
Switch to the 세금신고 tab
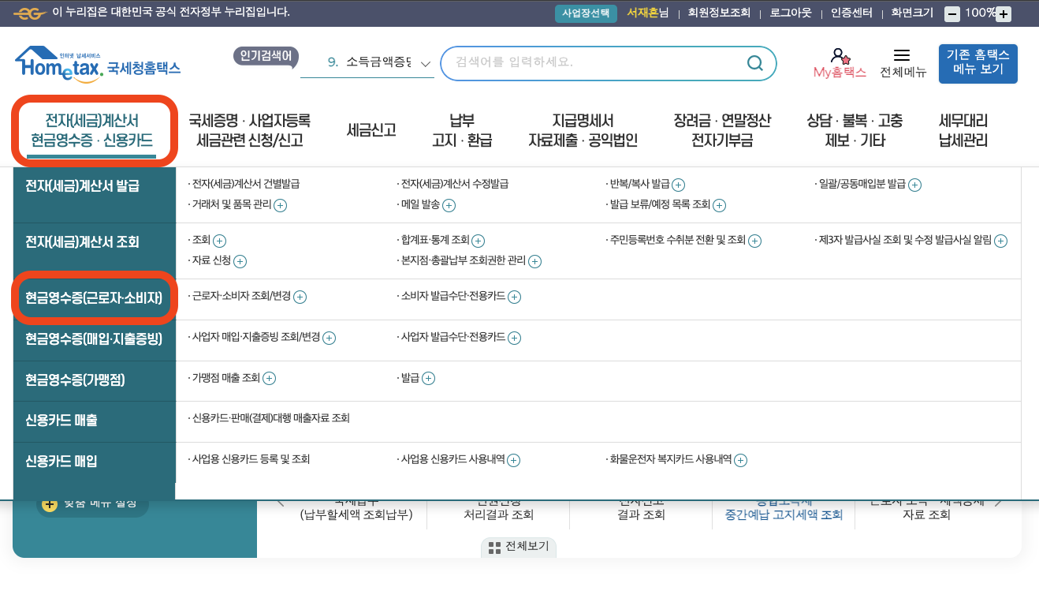pyautogui.click(x=372, y=130)
